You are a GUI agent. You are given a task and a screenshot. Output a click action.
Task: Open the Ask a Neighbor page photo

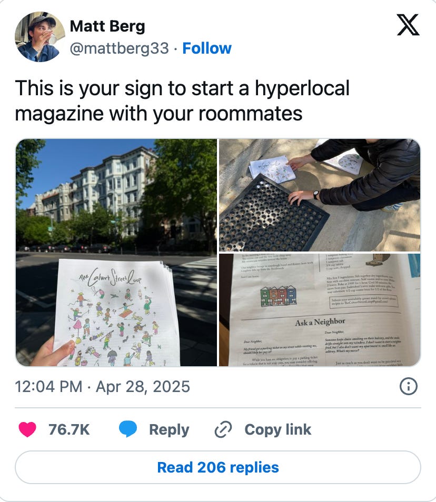320,310
